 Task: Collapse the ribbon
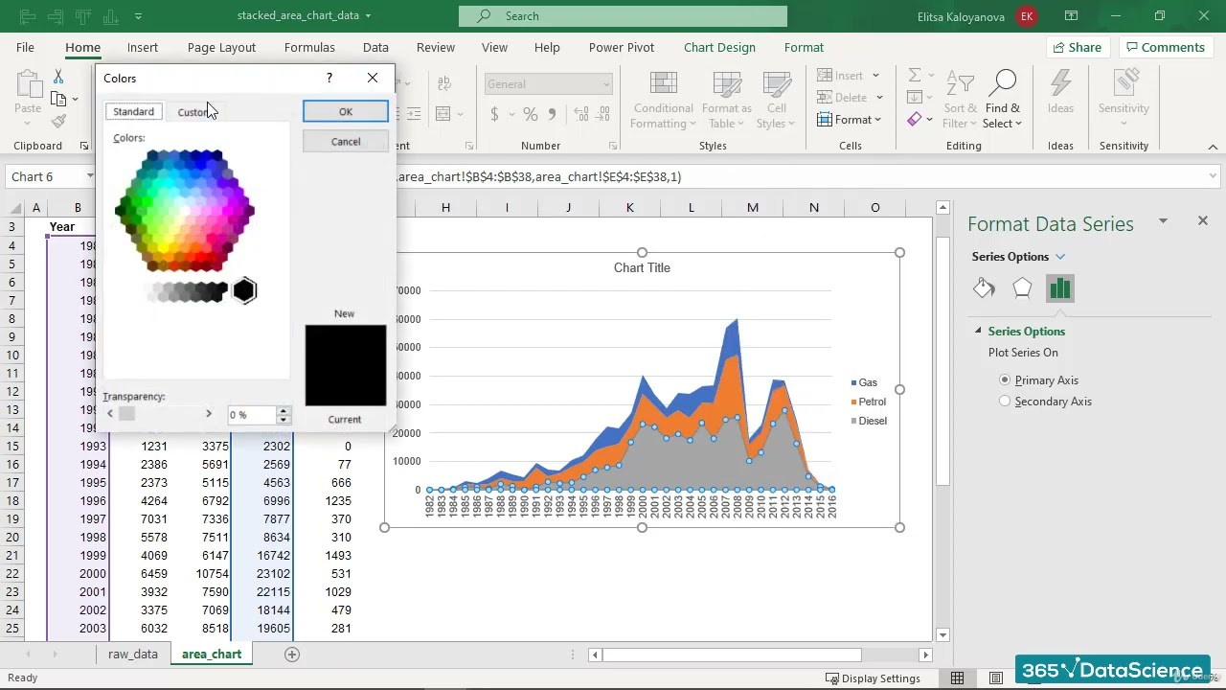[1213, 147]
